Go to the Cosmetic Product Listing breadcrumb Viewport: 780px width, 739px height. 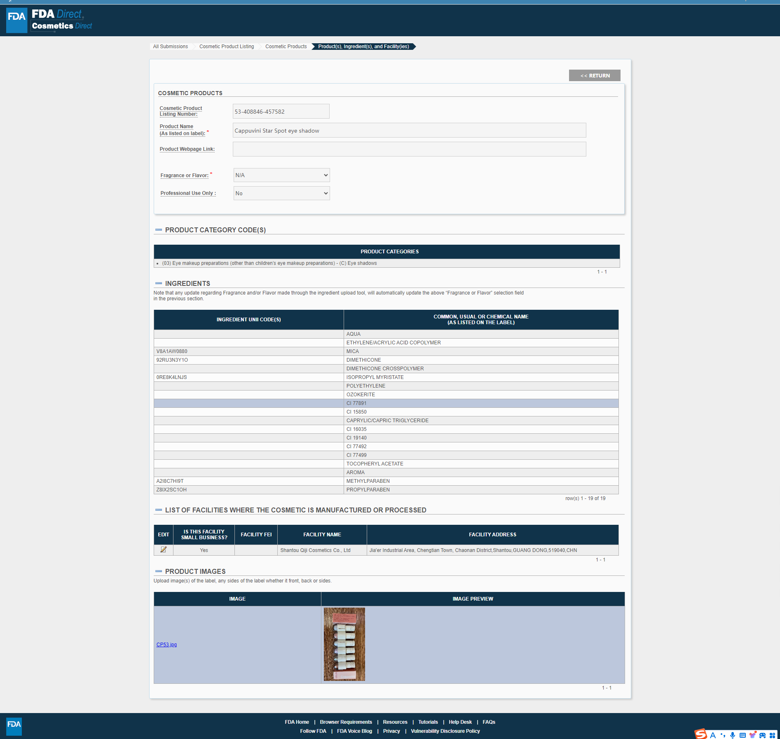pyautogui.click(x=227, y=47)
